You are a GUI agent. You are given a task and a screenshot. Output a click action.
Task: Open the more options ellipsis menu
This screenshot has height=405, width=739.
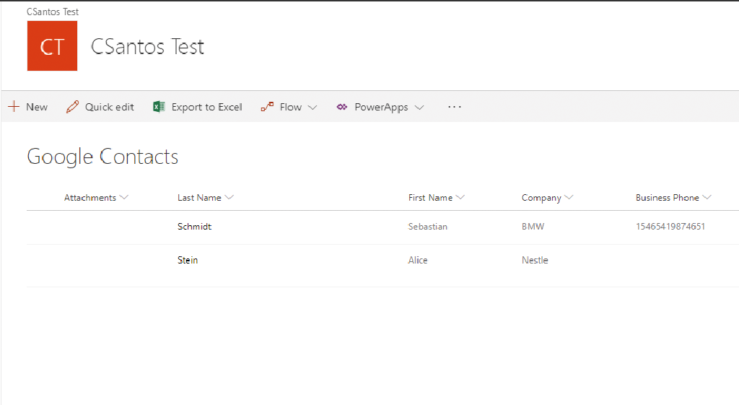pyautogui.click(x=454, y=107)
